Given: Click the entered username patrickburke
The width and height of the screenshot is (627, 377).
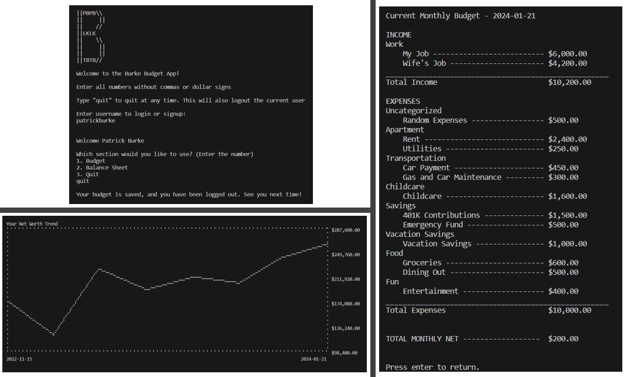Looking at the screenshot, I should [96, 121].
